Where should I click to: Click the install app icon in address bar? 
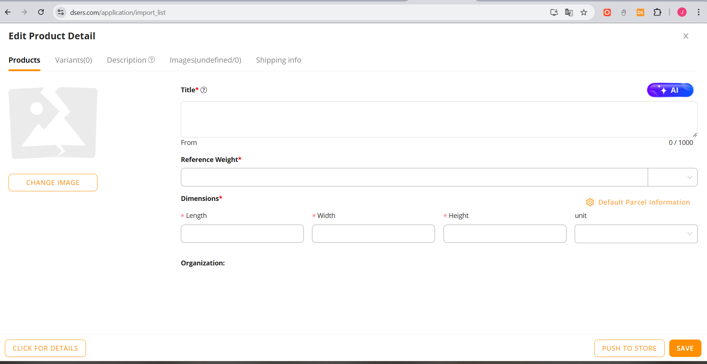tap(554, 12)
